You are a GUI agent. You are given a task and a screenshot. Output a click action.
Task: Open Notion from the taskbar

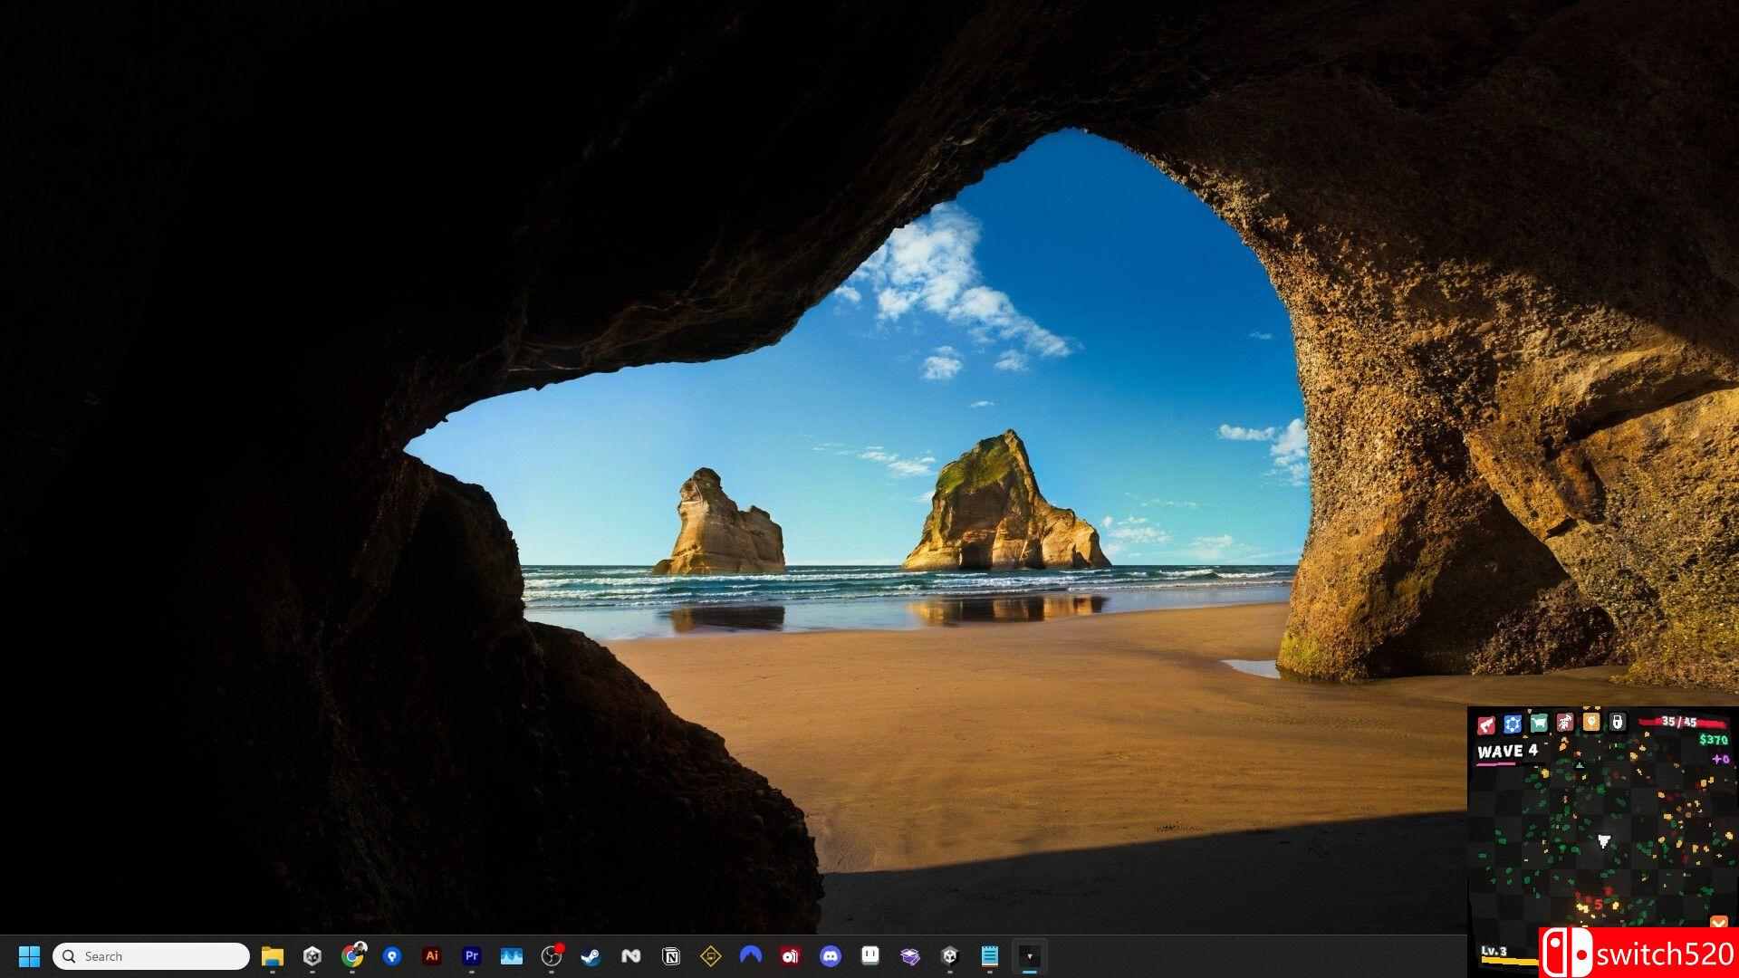click(x=671, y=956)
